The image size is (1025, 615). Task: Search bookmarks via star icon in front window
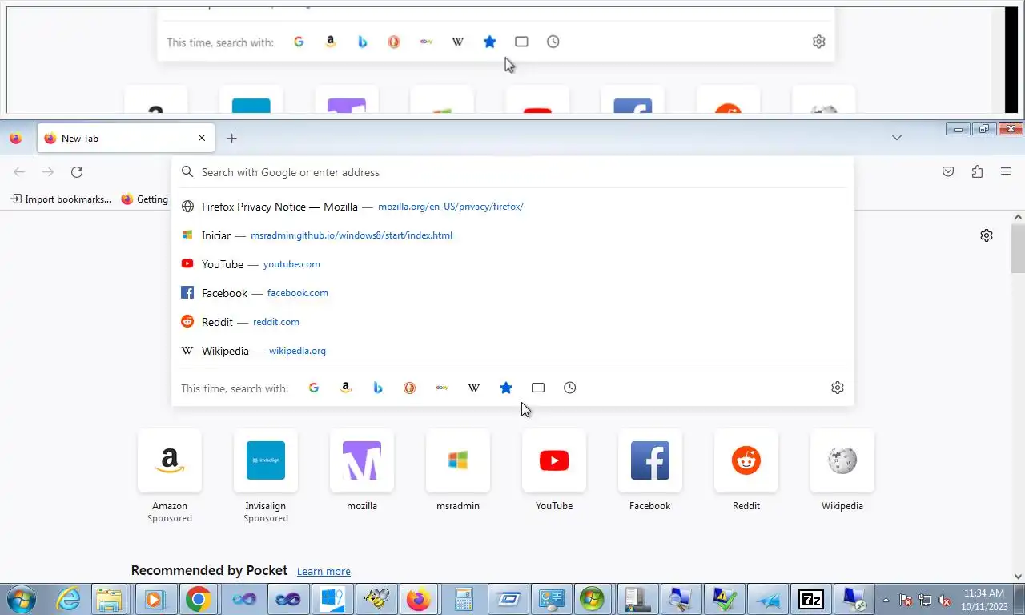(506, 388)
